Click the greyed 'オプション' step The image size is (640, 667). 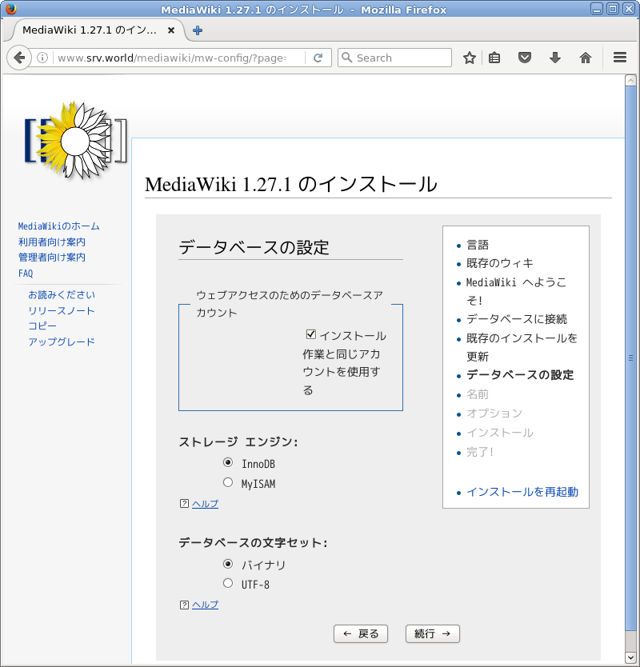coord(494,413)
